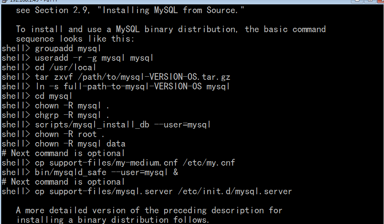Open the PuTTY system menu icon

click(4, 1)
